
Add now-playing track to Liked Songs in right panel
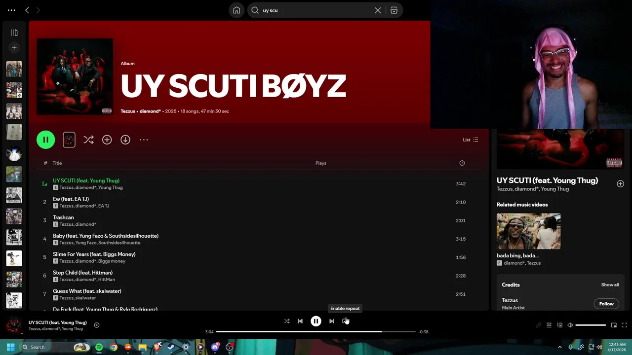point(620,184)
